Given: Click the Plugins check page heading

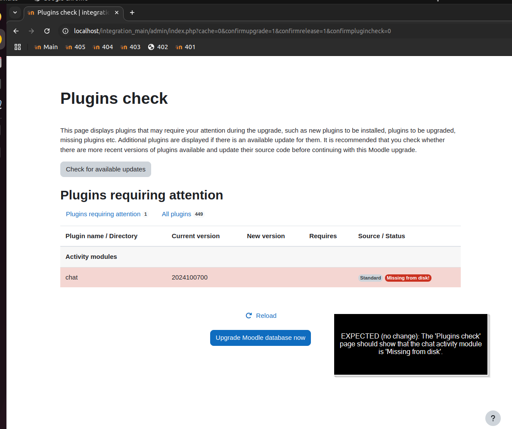Looking at the screenshot, I should 114,98.
